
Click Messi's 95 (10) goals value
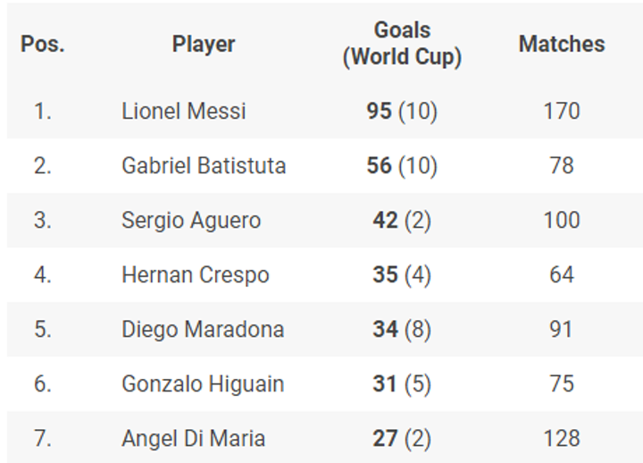402,112
